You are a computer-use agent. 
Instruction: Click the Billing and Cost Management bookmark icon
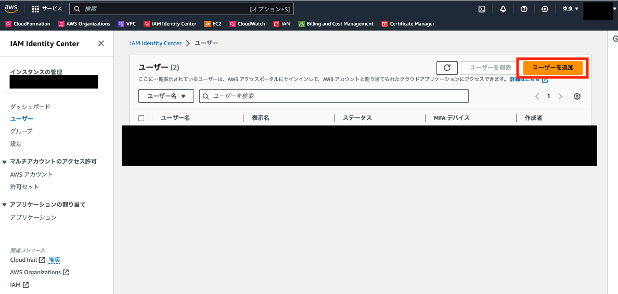(x=302, y=23)
